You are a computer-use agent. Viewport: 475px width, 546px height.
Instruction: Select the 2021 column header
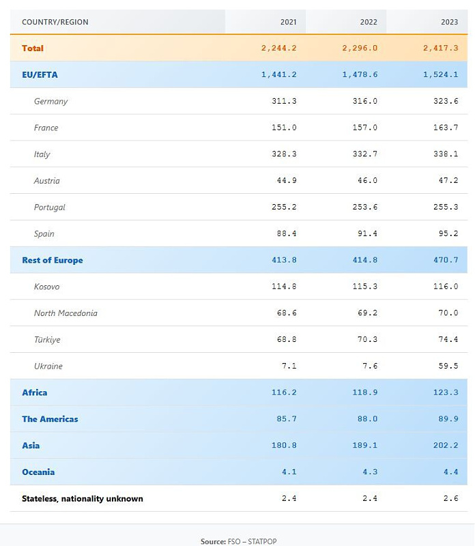(x=288, y=22)
